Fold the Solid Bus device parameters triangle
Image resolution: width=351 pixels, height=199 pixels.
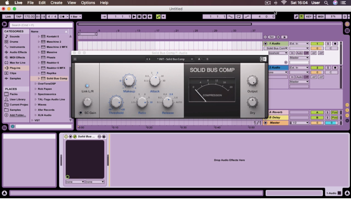click(x=70, y=136)
